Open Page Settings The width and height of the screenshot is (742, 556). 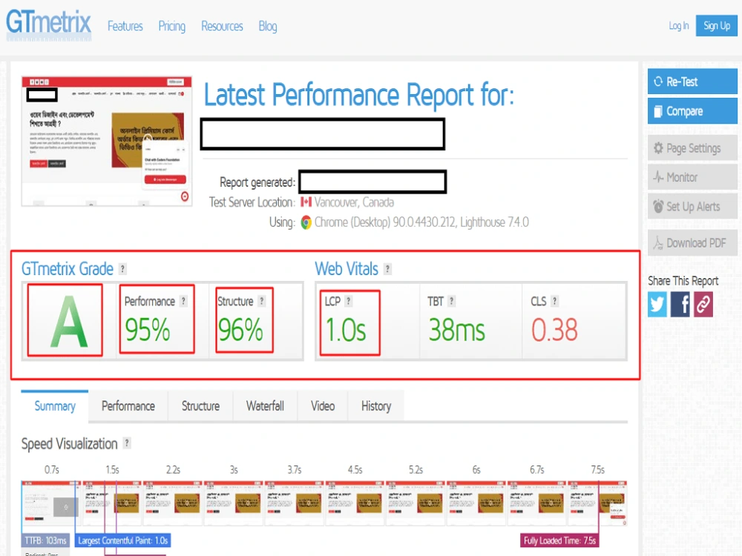[x=692, y=148]
